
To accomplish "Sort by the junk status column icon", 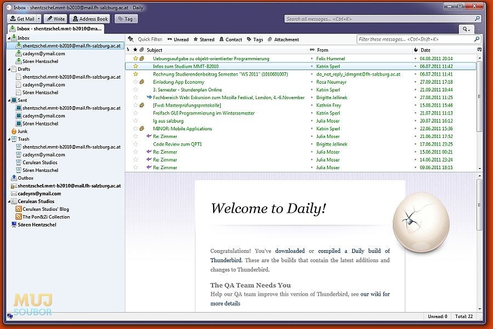I will [416, 50].
